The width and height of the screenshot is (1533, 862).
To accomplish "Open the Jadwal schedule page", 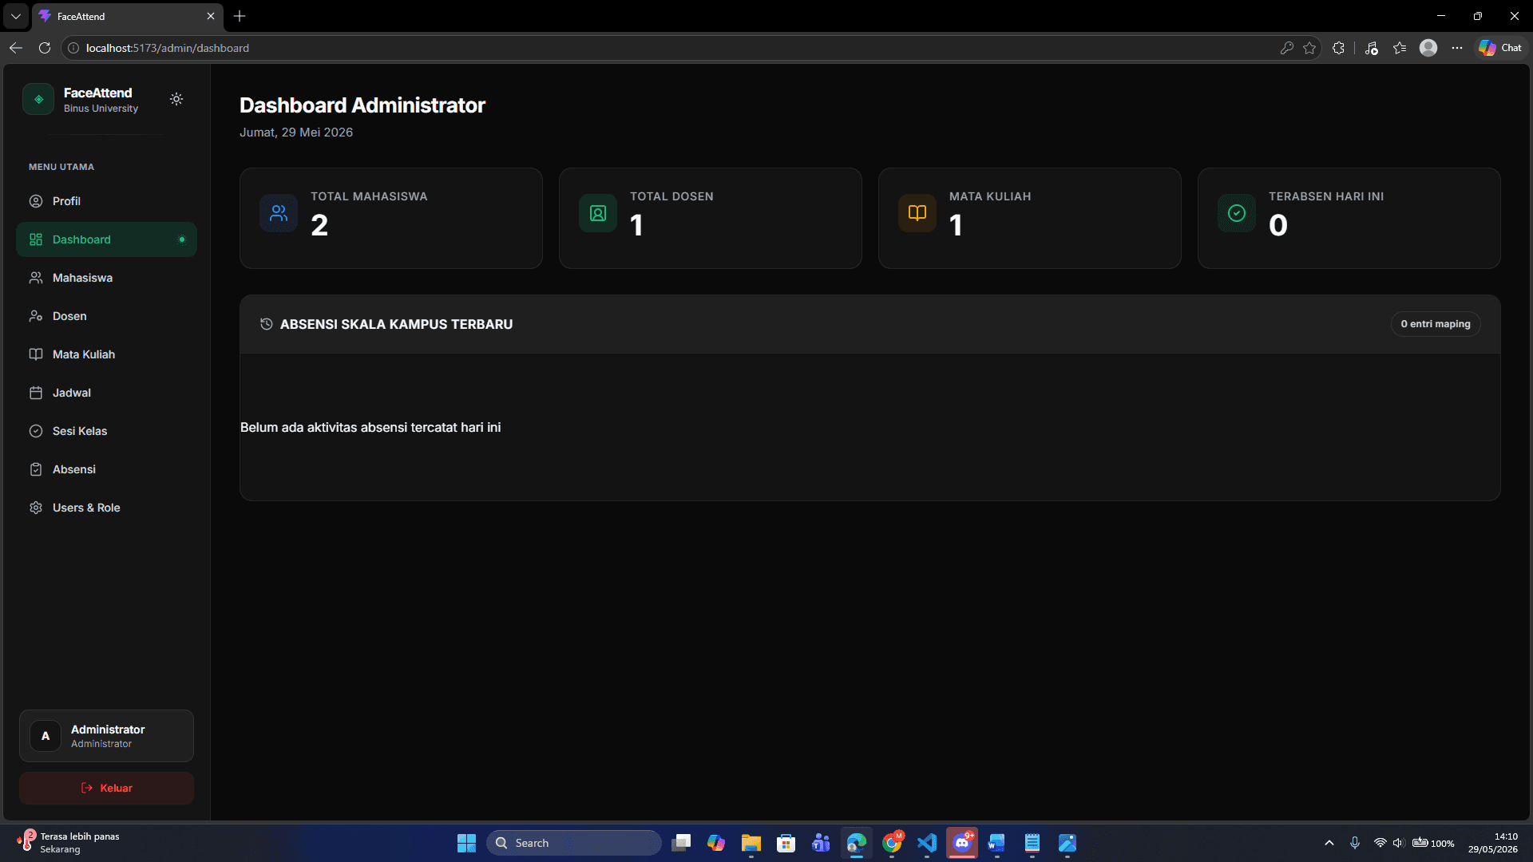I will click(106, 393).
